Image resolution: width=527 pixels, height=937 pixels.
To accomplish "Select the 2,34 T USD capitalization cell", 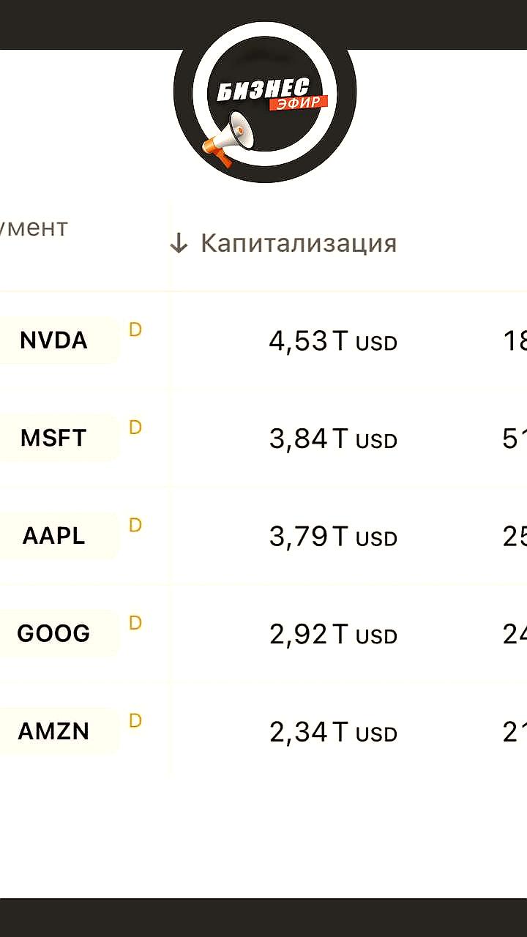I will point(333,732).
